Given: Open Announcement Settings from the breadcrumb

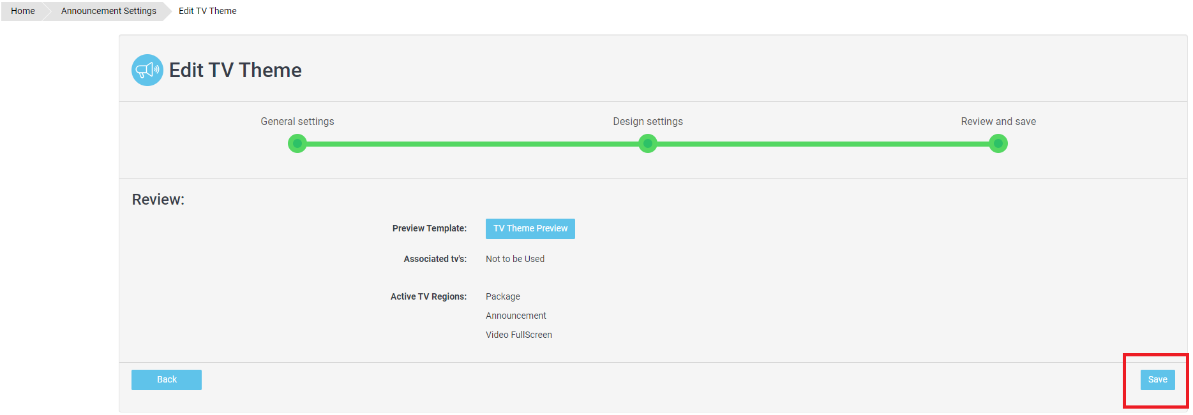Looking at the screenshot, I should [109, 11].
